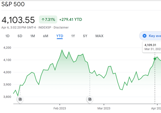Select the YTD tab

click(60, 36)
